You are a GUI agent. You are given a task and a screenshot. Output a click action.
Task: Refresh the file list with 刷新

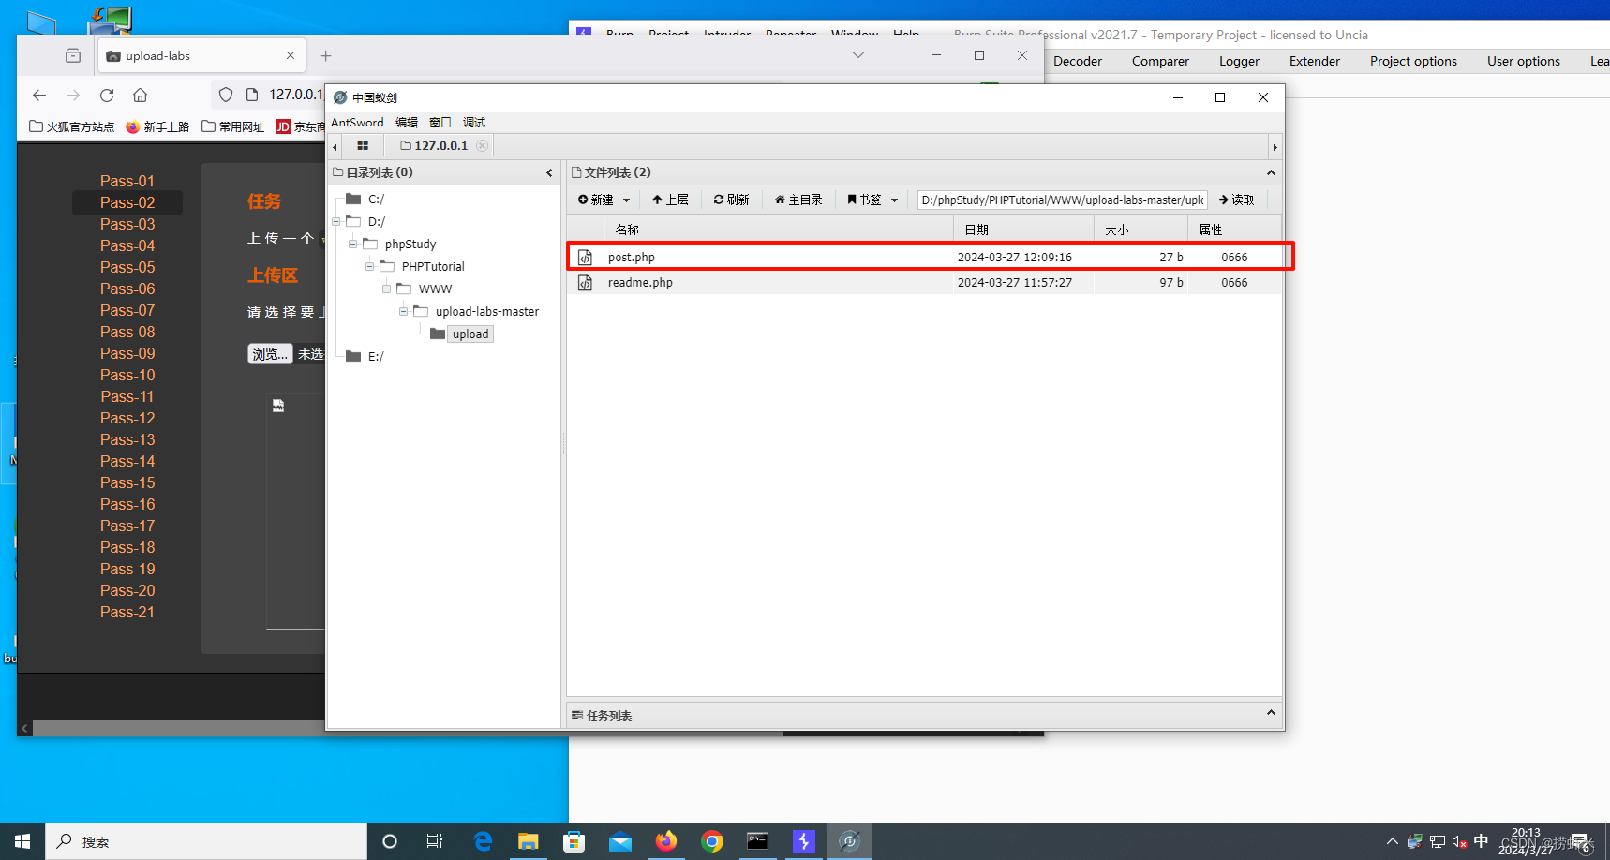[x=731, y=200]
